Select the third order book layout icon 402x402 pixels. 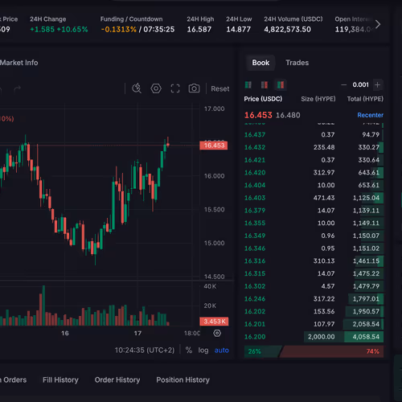pyautogui.click(x=281, y=85)
